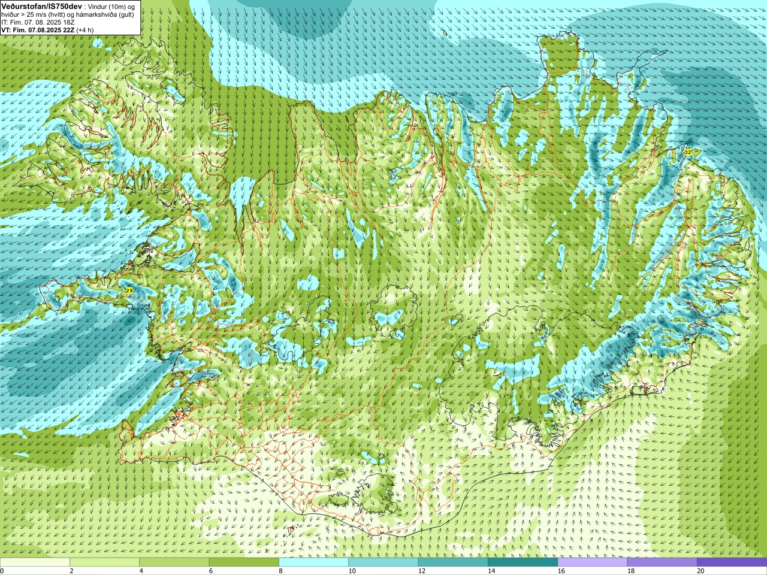Select the 8–10 m/s light cyan legend color
The image size is (767, 575).
(x=313, y=562)
